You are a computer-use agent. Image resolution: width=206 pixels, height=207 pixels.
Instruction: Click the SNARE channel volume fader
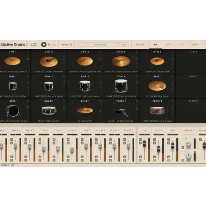click(15, 145)
